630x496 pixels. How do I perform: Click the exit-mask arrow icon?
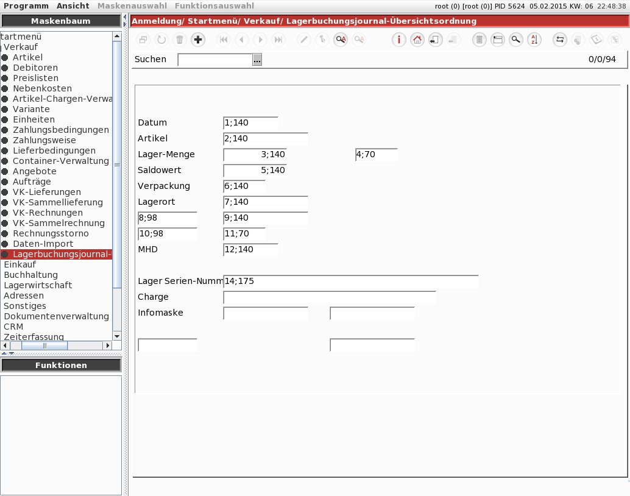(435, 40)
